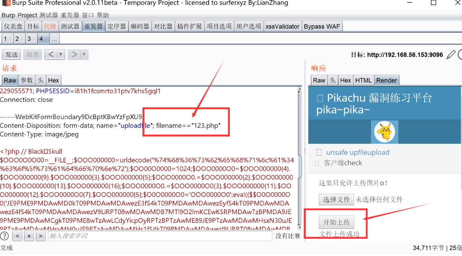Click the PHPSESSID cookie text

(53, 91)
